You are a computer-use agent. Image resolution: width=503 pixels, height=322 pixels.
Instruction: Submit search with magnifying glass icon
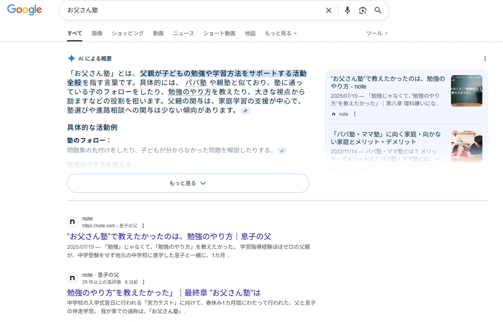[378, 10]
